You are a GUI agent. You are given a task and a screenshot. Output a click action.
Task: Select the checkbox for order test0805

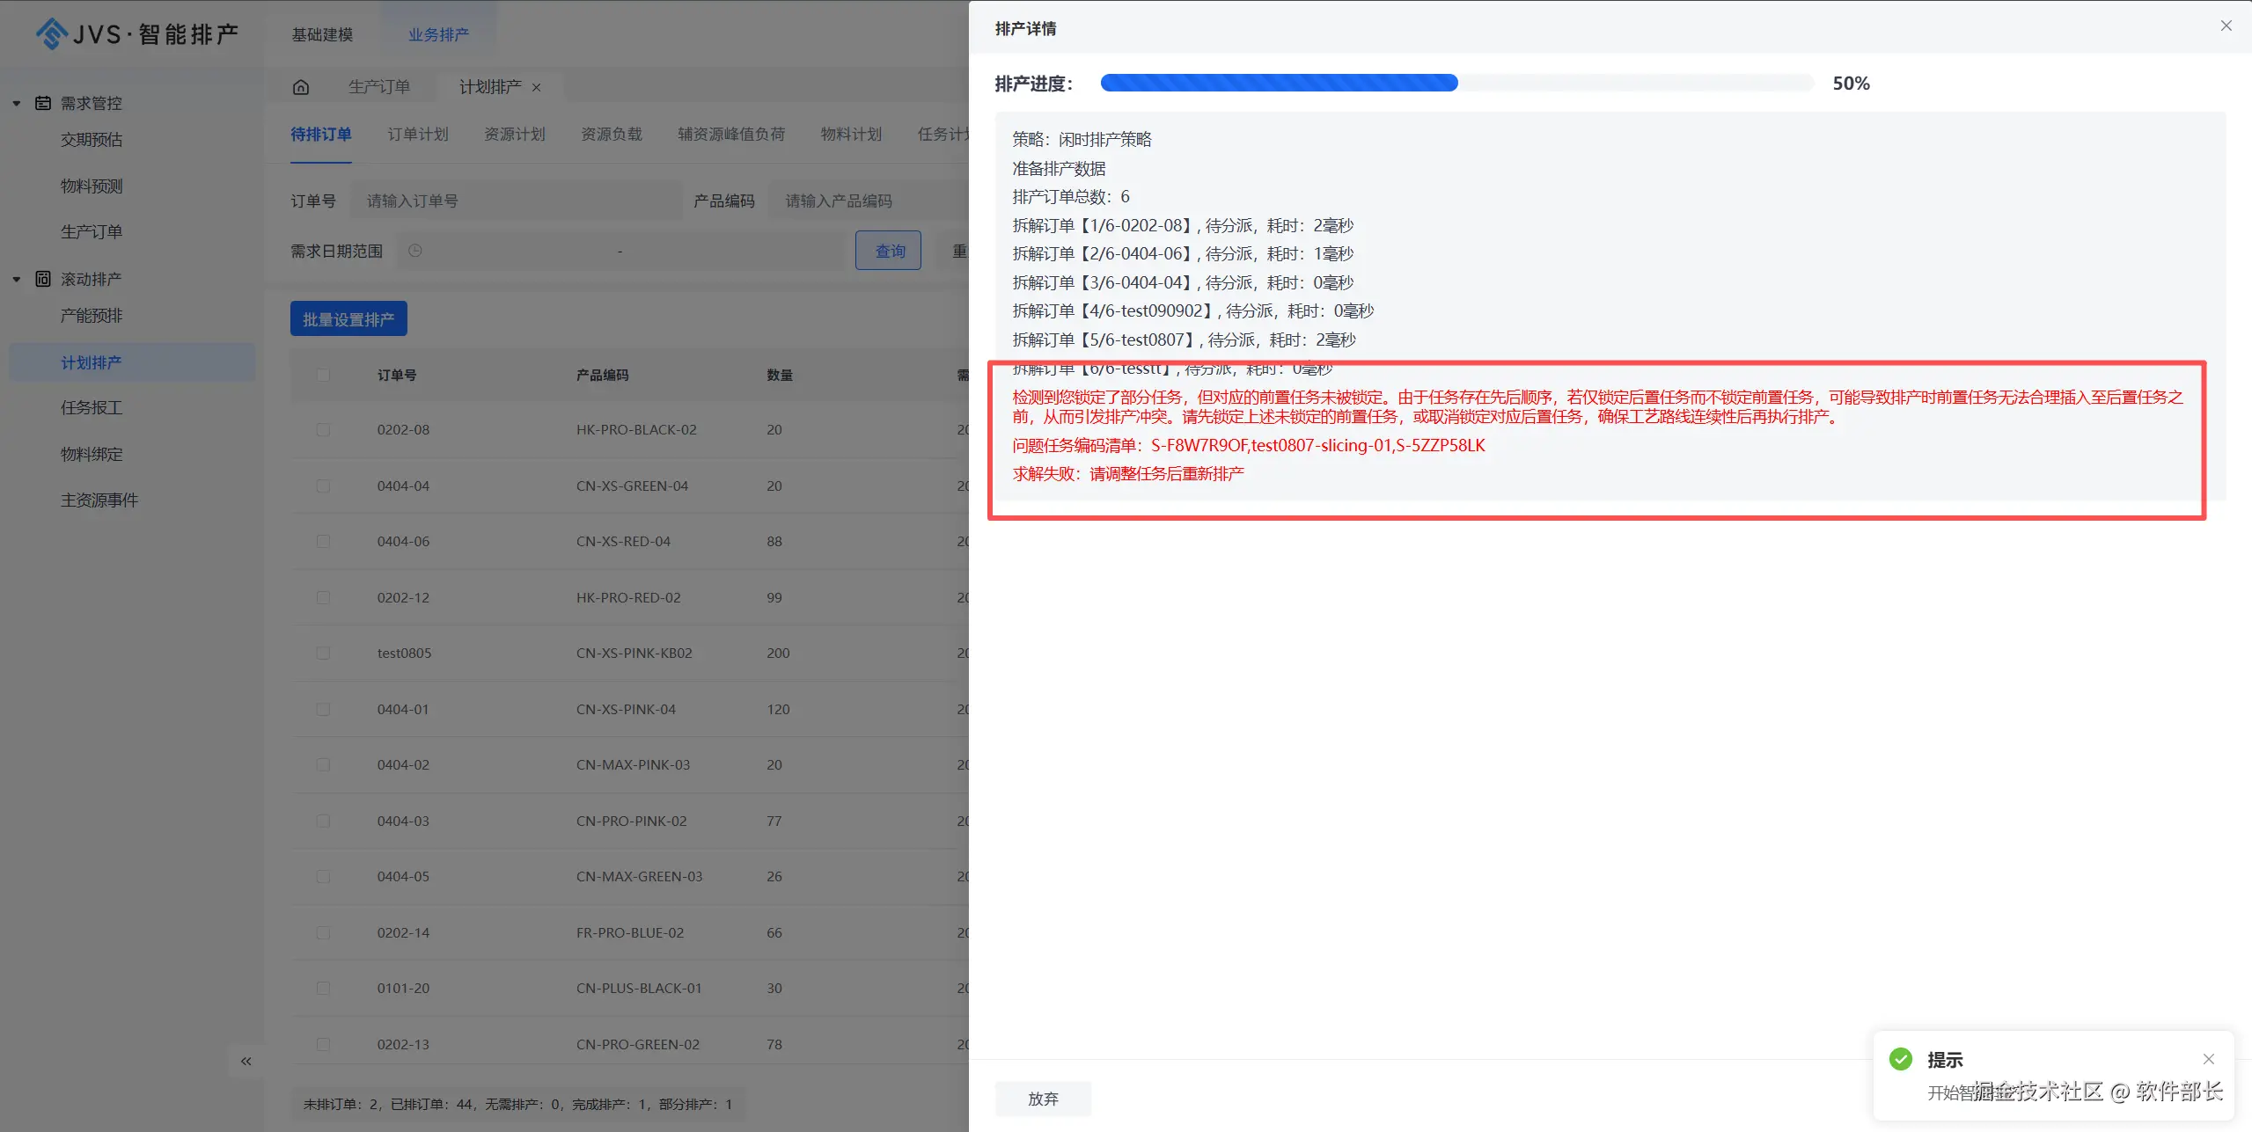point(323,654)
